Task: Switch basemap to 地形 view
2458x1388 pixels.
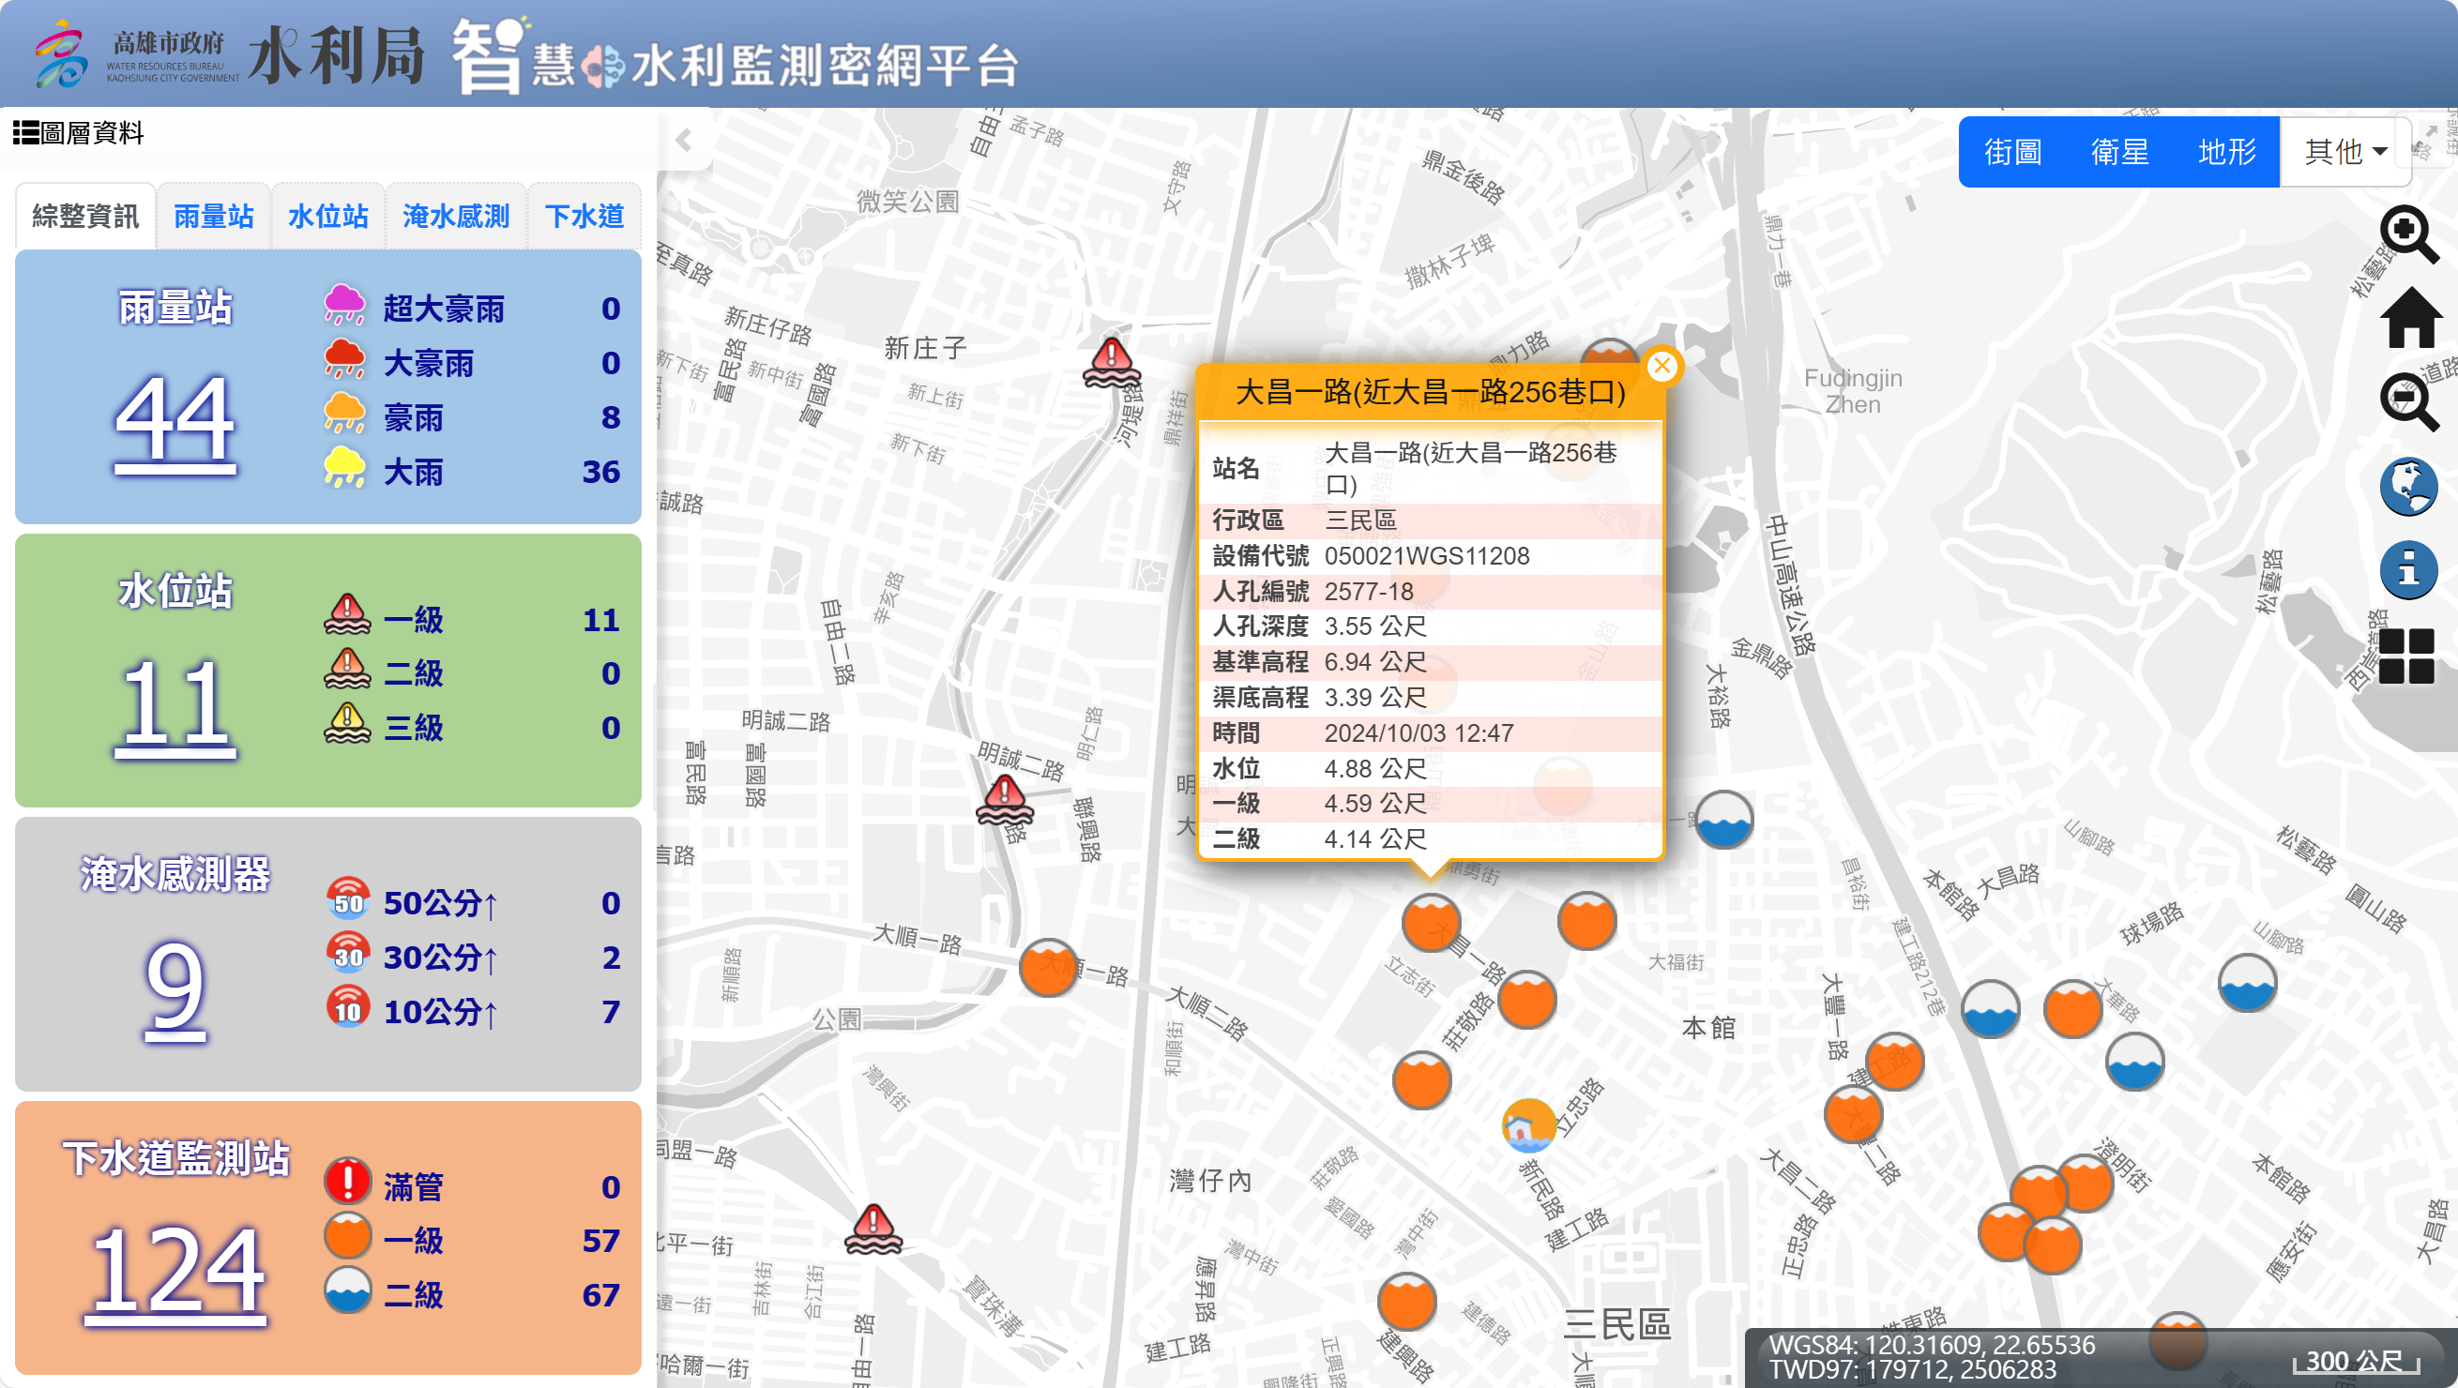Action: tap(2226, 152)
